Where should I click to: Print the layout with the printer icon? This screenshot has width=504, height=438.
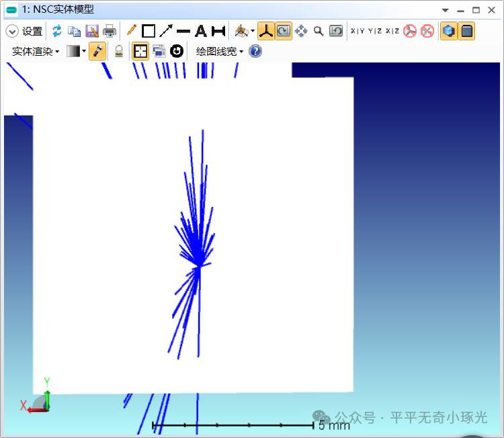tap(110, 31)
